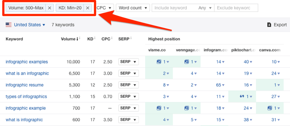Click the Include keyword input field

coord(174,8)
